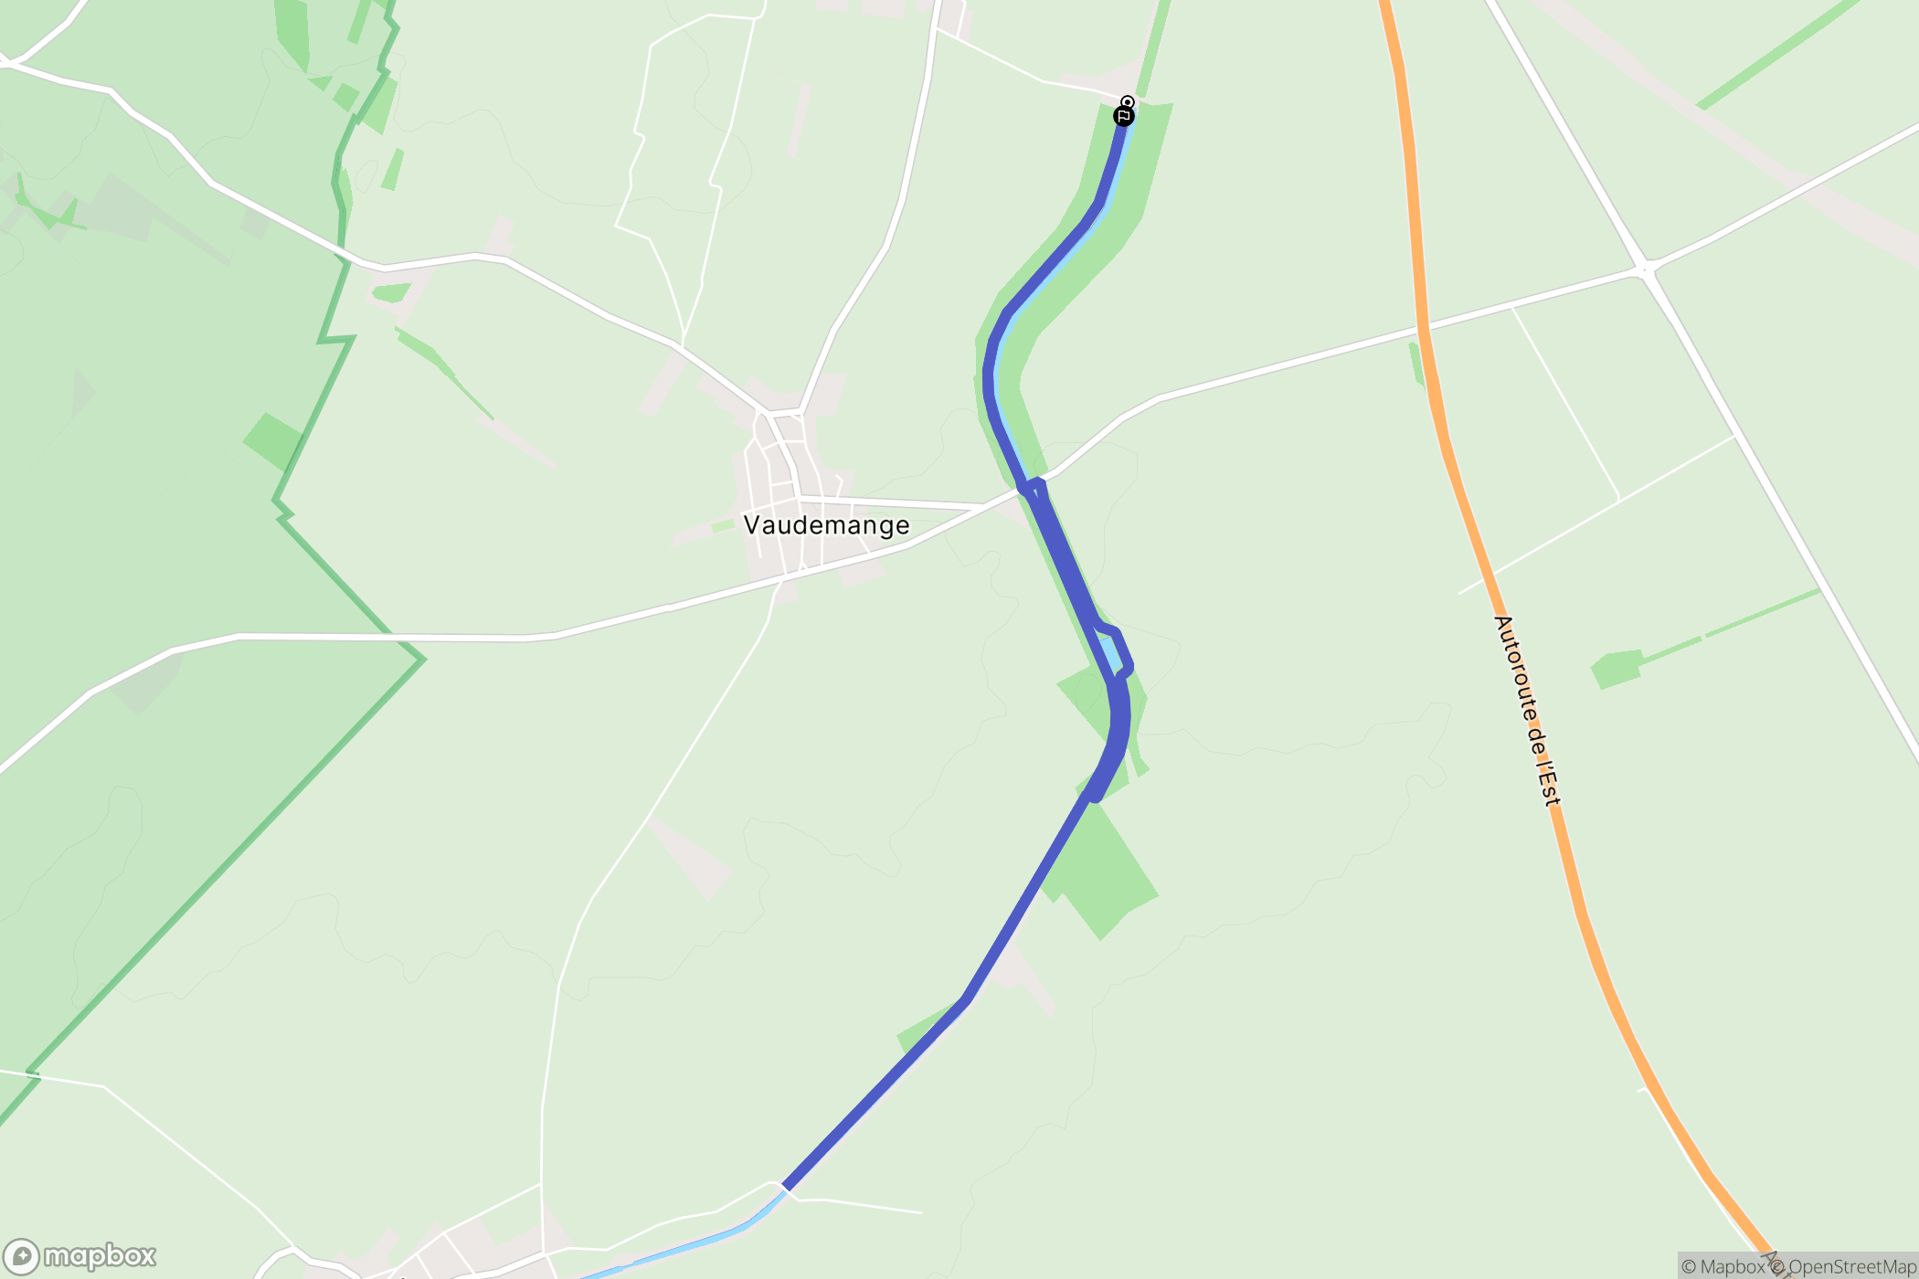Click the Autoroute de l'Est road label

click(1527, 711)
